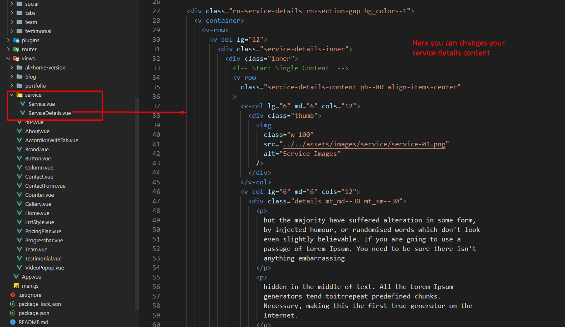The width and height of the screenshot is (565, 327).
Task: Expand the all-home-version folder
Action: [45, 68]
